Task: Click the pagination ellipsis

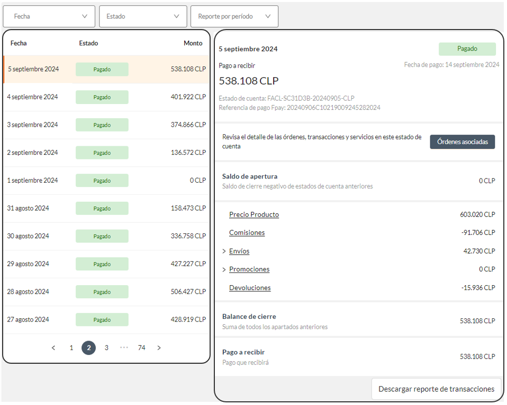Action: click(x=124, y=347)
